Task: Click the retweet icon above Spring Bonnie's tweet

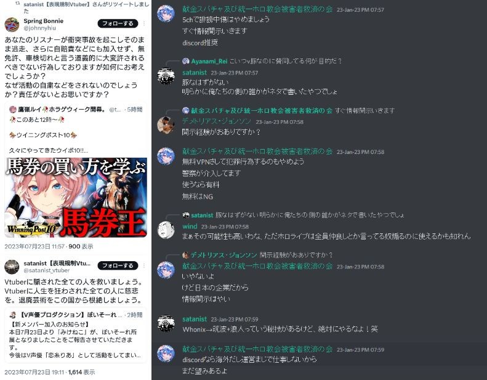Action: pyautogui.click(x=18, y=4)
